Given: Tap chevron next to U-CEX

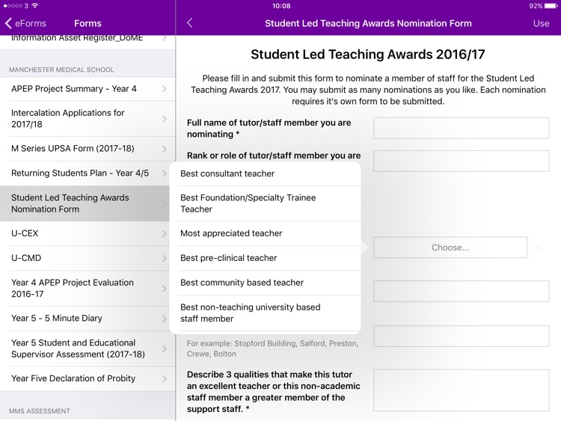Looking at the screenshot, I should 165,233.
